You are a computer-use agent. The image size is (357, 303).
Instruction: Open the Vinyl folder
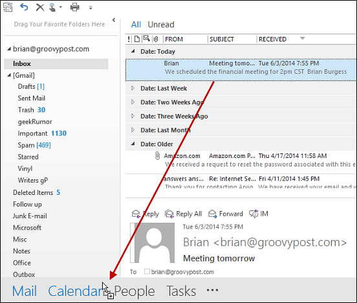coord(25,169)
